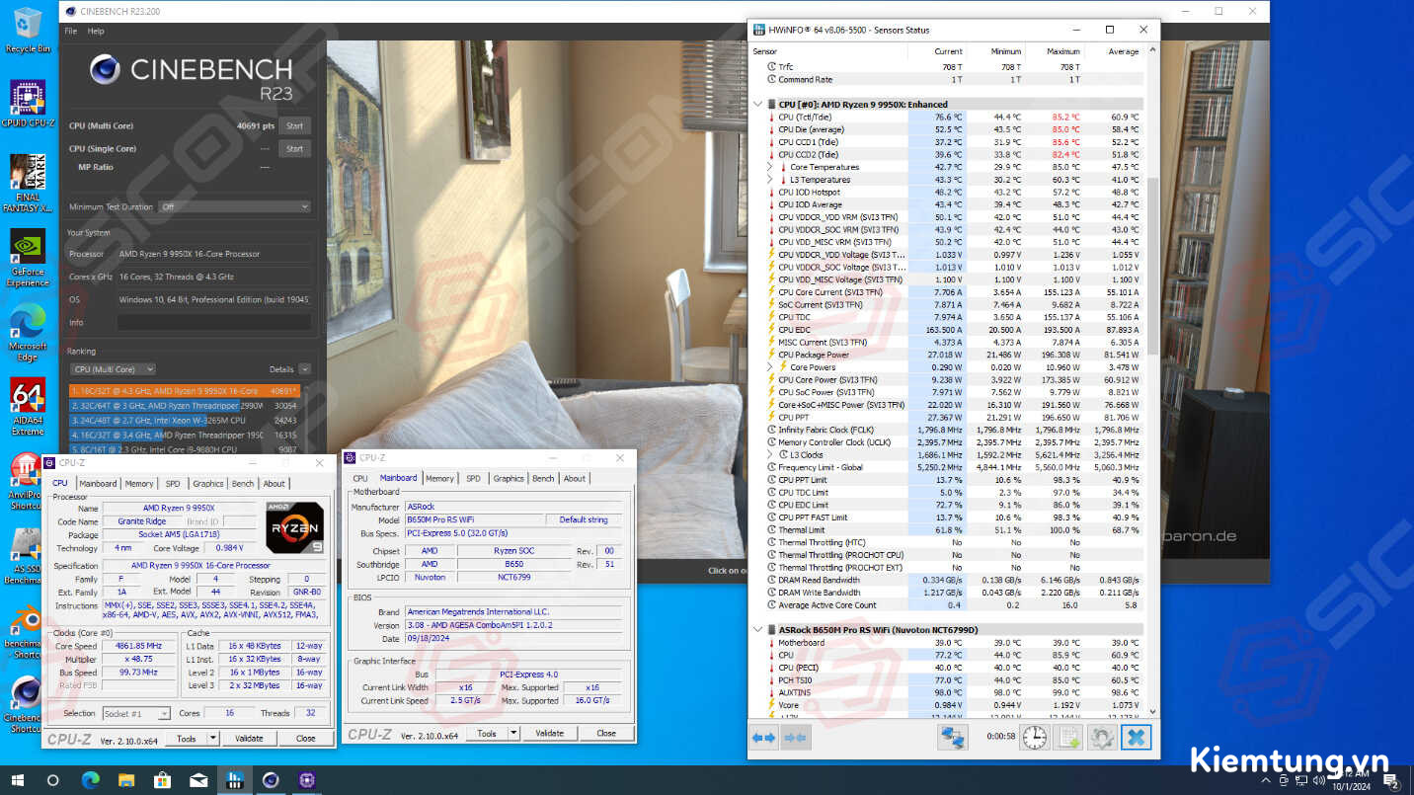Open the notification center icon

pyautogui.click(x=1392, y=781)
